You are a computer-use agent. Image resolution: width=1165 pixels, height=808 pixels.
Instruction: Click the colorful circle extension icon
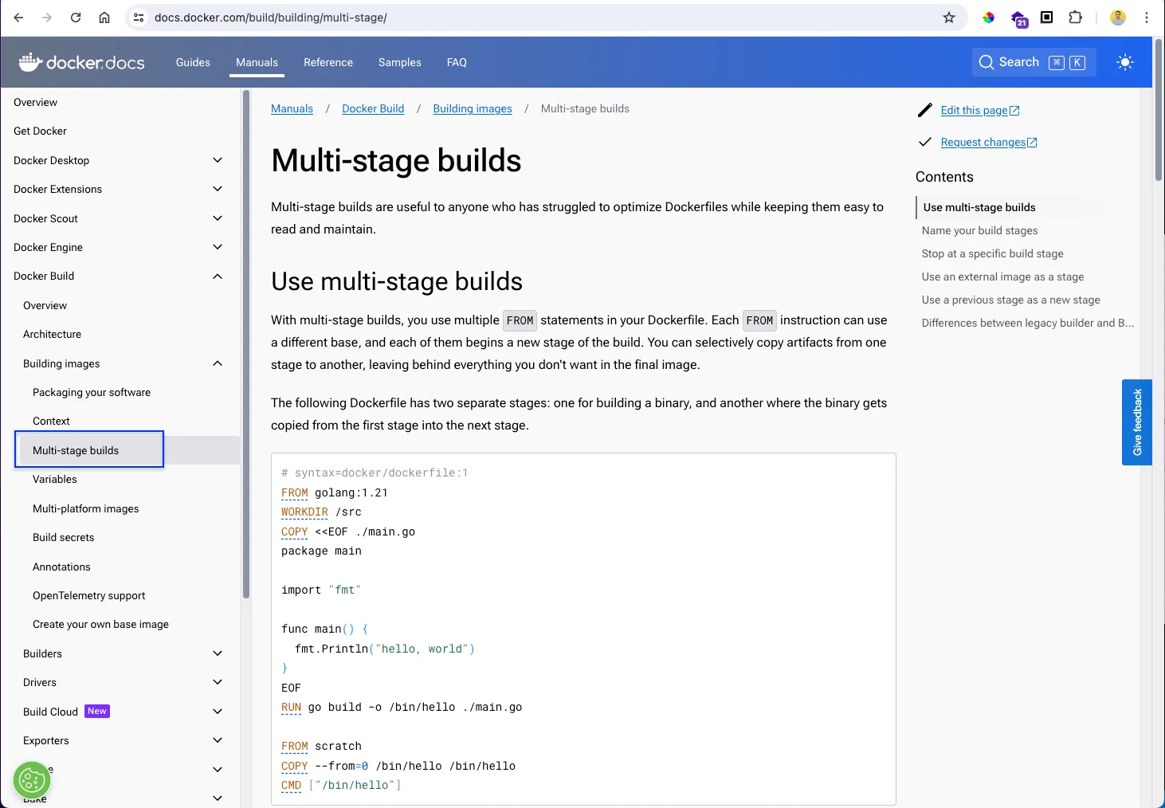[989, 18]
